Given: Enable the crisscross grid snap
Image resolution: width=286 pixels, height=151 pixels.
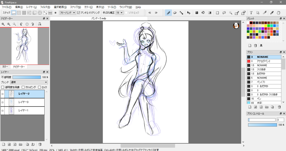Looking at the screenshot, I should pyautogui.click(x=24, y=13).
